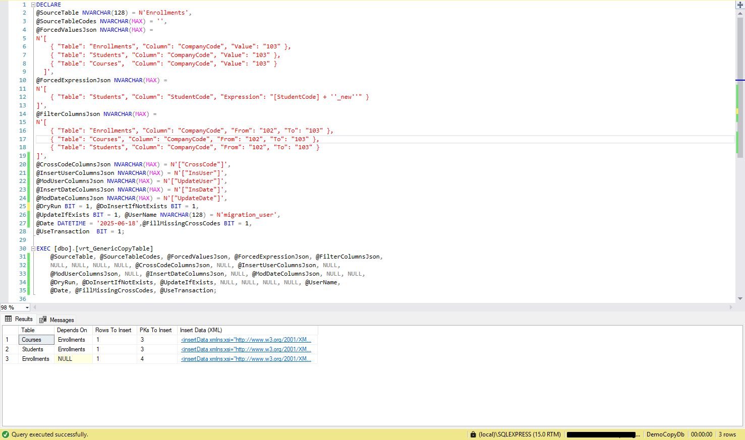Open the Insert Data XML link for Courses
The height and width of the screenshot is (440, 745).
coord(246,340)
